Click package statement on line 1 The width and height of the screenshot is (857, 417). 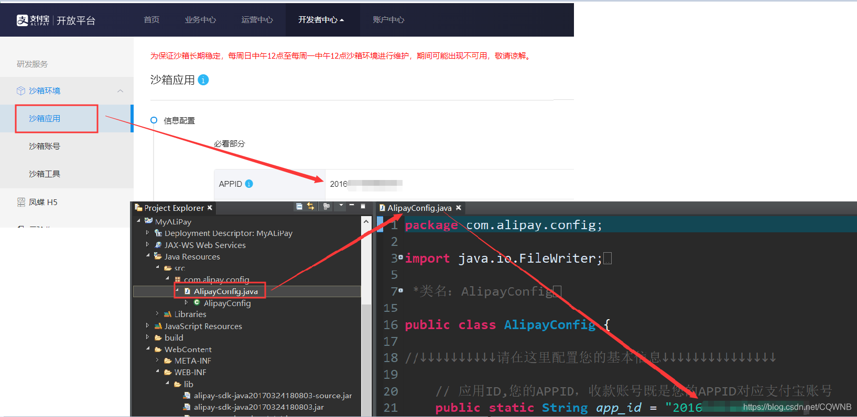point(503,225)
